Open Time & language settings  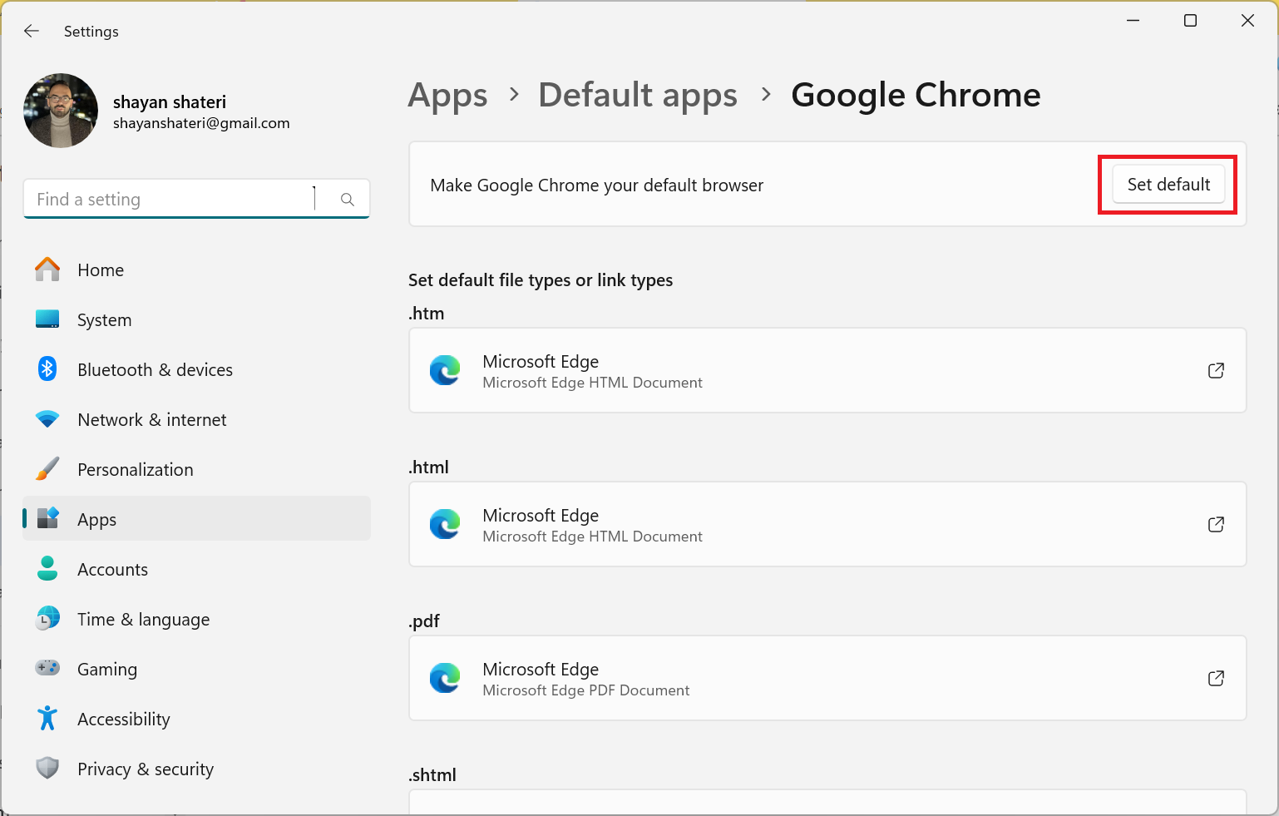click(196, 619)
